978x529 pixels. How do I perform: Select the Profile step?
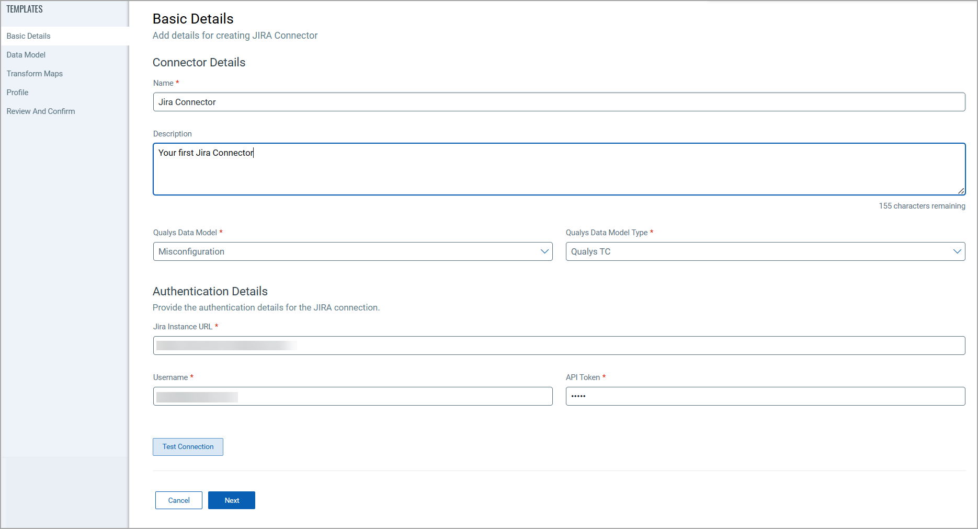tap(65, 93)
